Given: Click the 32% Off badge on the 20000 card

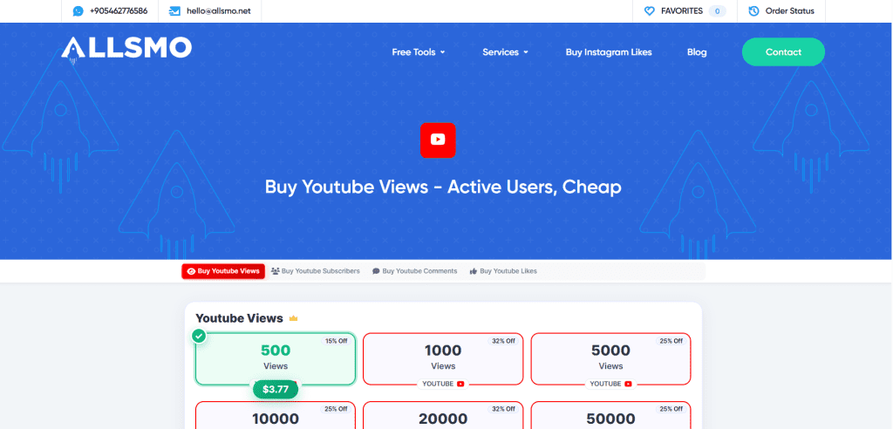Looking at the screenshot, I should (503, 409).
